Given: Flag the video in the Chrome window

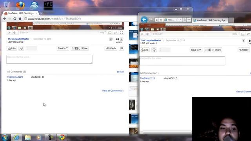Looking at the screenshot, I should [122, 48].
